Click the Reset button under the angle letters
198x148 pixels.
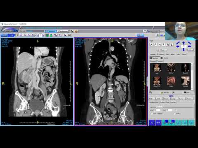click(162, 50)
